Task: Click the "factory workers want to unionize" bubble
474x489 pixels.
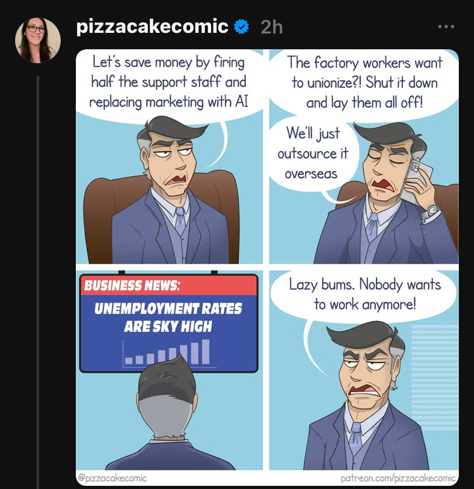Action: click(x=365, y=83)
